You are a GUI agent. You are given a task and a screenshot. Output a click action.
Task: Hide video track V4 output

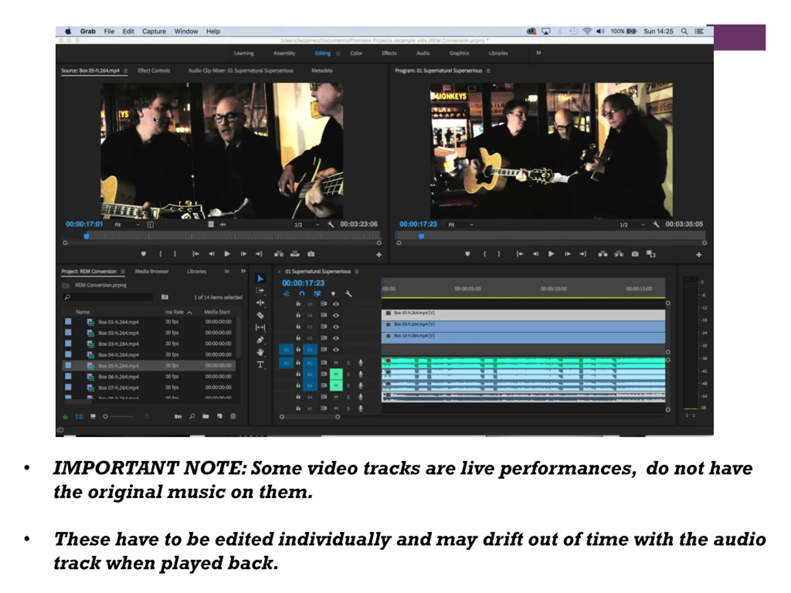click(336, 315)
